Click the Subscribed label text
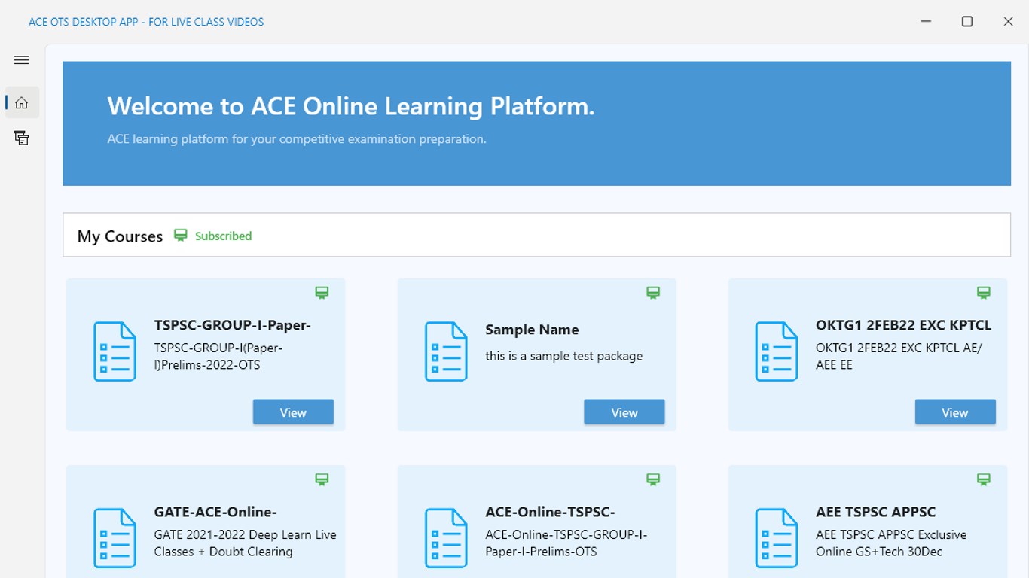Screen dimensions: 1029x578 (224, 236)
